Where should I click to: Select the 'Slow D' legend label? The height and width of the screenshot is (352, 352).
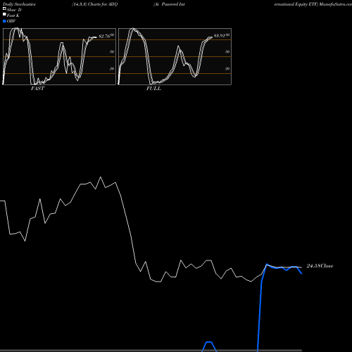14,10
